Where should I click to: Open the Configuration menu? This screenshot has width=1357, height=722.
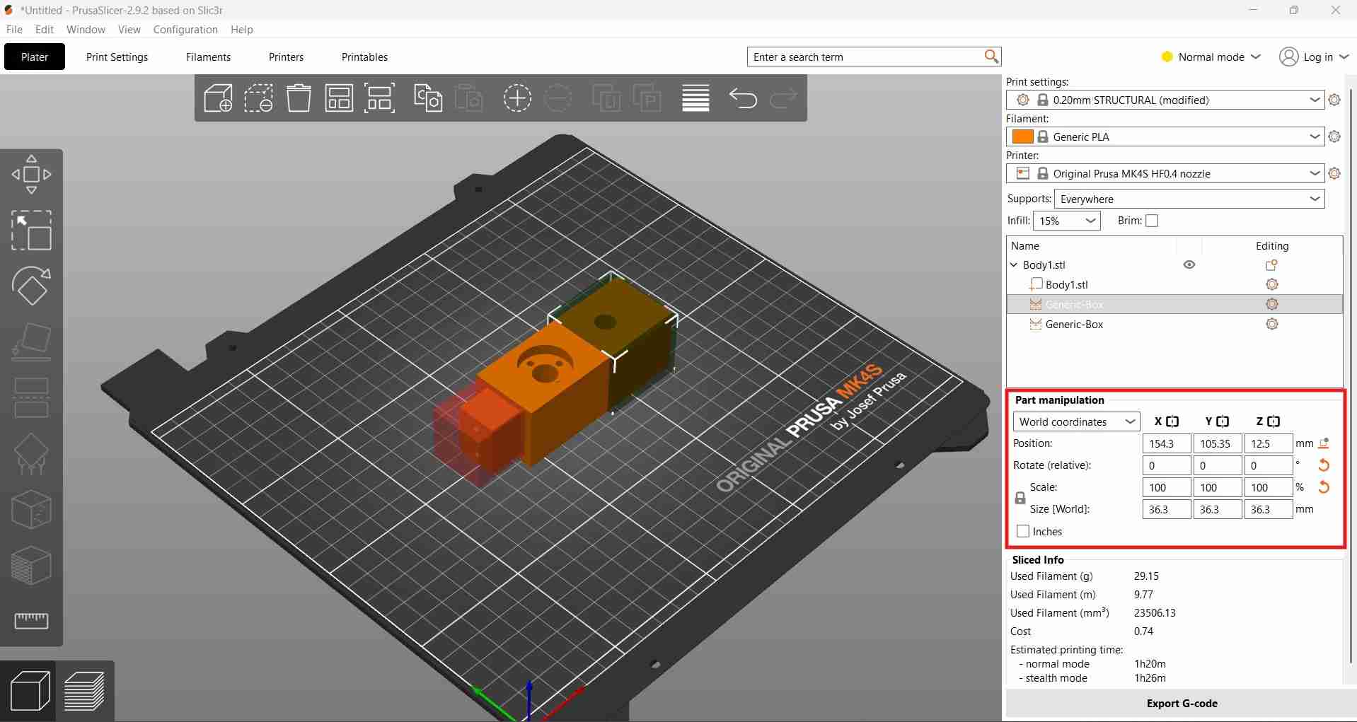[x=185, y=29]
